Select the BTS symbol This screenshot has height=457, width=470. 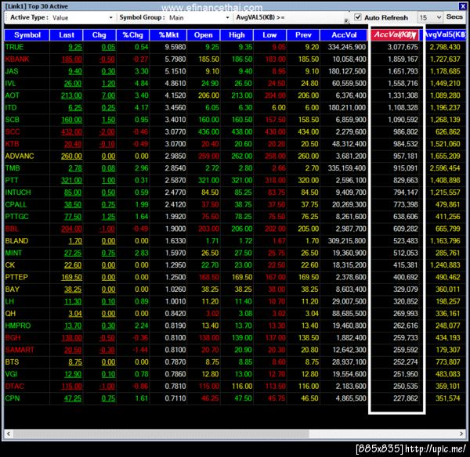pos(12,362)
